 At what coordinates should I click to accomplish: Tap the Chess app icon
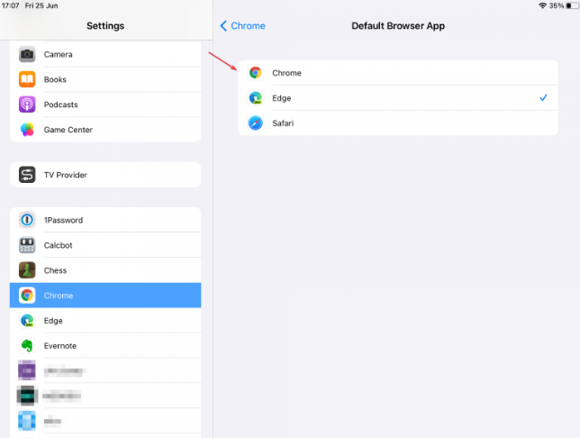[x=27, y=270]
